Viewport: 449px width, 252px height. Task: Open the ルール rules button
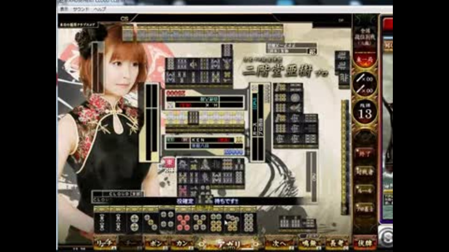click(364, 190)
